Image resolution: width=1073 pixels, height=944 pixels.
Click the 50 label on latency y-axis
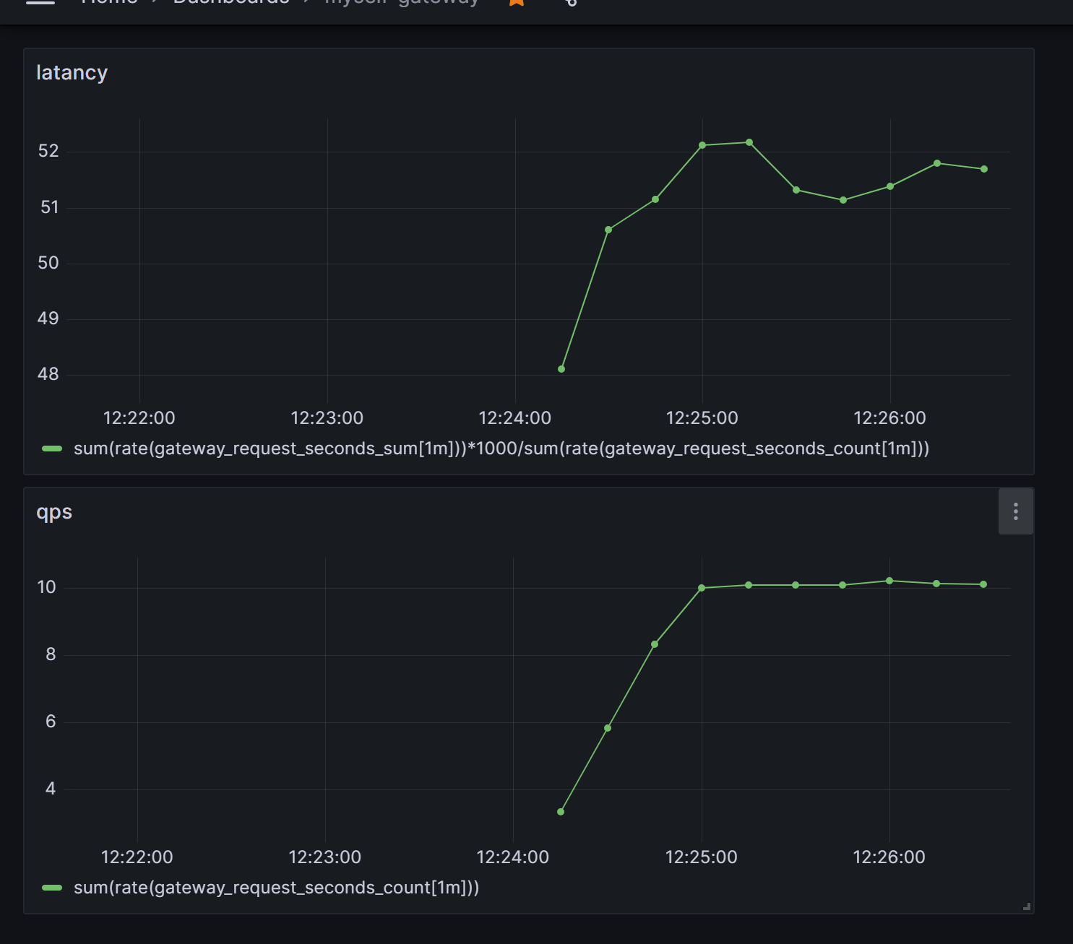coord(48,263)
